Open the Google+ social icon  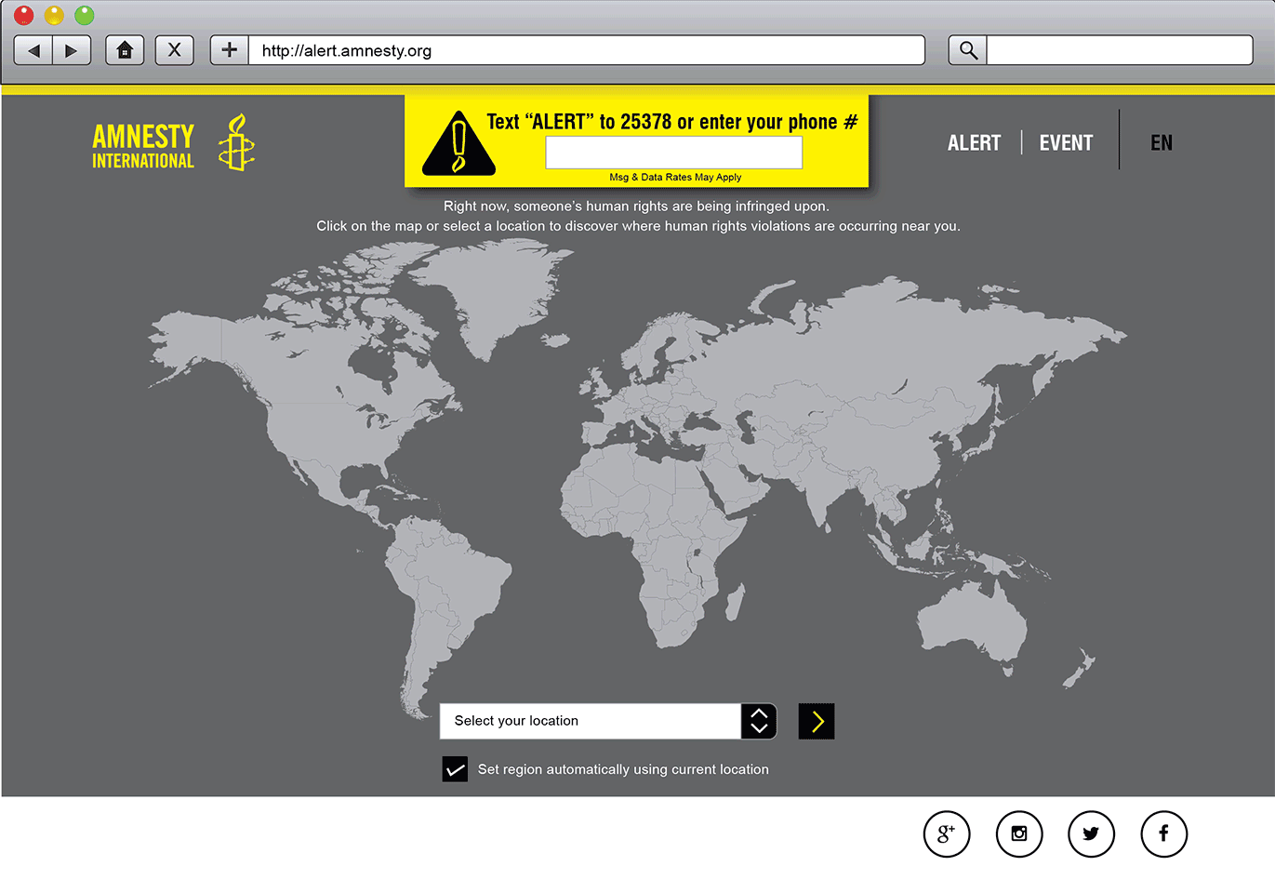tap(947, 834)
